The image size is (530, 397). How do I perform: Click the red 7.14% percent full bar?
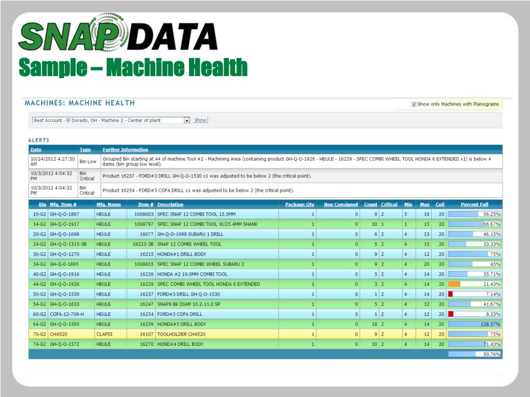[x=474, y=294]
